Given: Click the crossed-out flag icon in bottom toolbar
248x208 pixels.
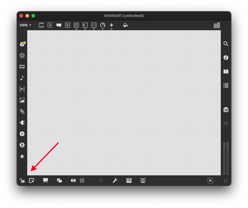Looking at the screenshot, I should (73, 180).
